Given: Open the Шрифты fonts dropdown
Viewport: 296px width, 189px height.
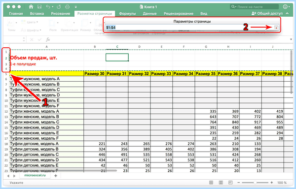Looking at the screenshot, I should pyautogui.click(x=31, y=30).
